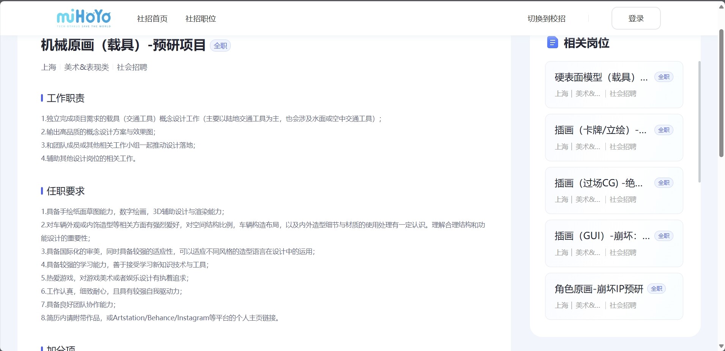Open 社招职位 navigation item
This screenshot has height=351, width=725.
pos(200,19)
